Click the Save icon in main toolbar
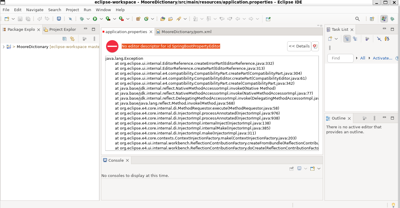The width and height of the screenshot is (400, 208). point(20,19)
